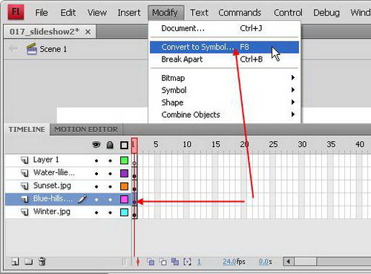Click the Scene 1 clapperboard icon
The image size is (371, 274).
[31, 49]
